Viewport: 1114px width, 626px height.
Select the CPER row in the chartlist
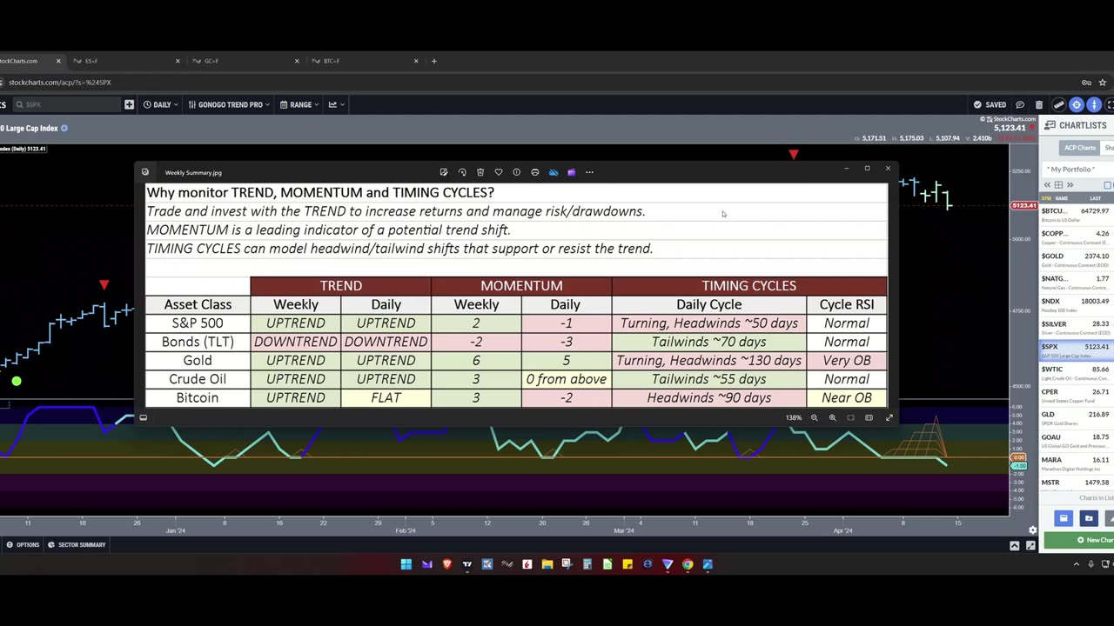pyautogui.click(x=1077, y=395)
